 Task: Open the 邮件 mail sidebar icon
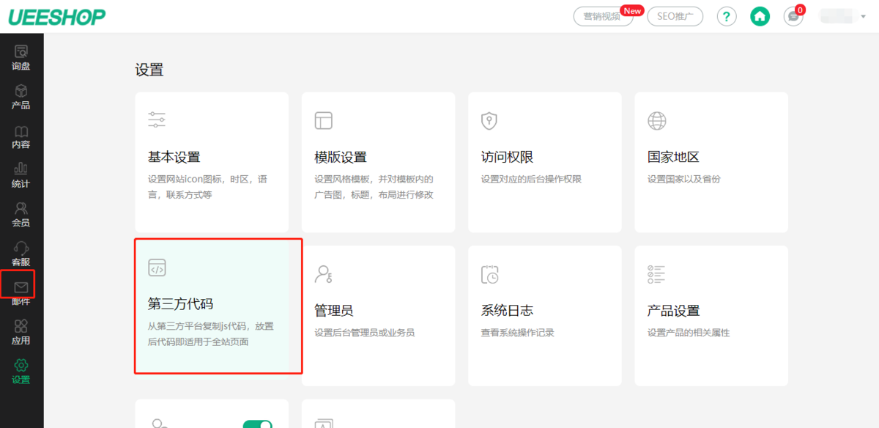pyautogui.click(x=21, y=287)
